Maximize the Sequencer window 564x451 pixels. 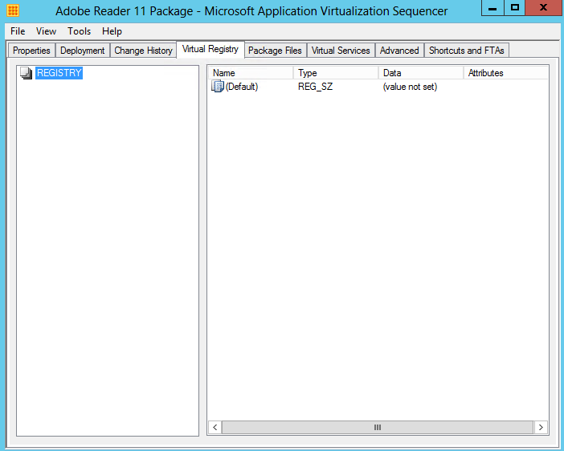pos(515,8)
